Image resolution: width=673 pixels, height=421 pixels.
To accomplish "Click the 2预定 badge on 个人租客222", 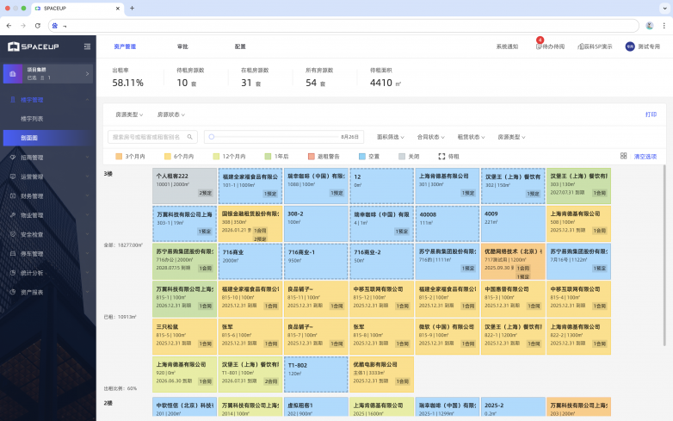I will pyautogui.click(x=205, y=193).
